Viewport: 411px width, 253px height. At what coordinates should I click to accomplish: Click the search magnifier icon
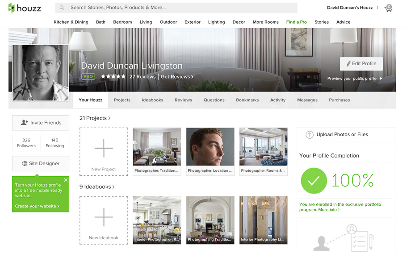(62, 8)
